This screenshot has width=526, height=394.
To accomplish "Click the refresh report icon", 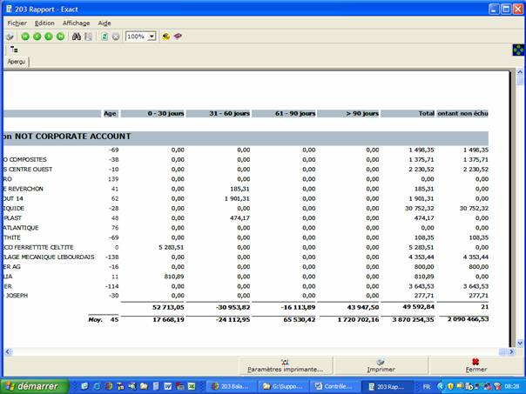I will click(x=105, y=37).
